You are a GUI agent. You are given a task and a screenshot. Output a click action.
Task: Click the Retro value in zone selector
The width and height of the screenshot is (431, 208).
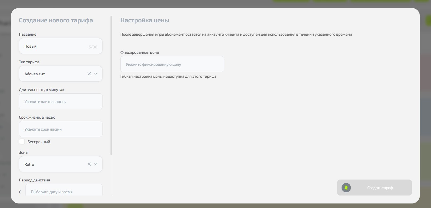click(x=29, y=164)
